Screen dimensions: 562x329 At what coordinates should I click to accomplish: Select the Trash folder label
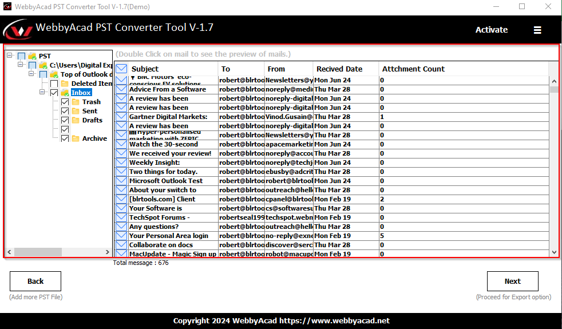click(x=92, y=102)
